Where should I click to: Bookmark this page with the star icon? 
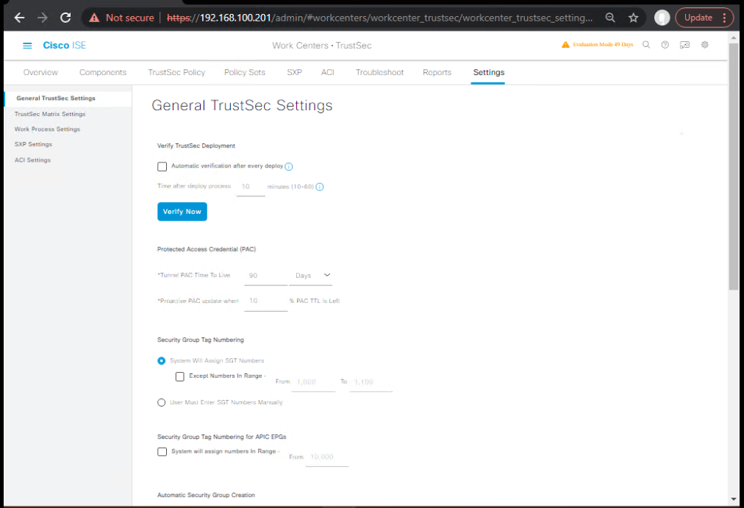(634, 18)
